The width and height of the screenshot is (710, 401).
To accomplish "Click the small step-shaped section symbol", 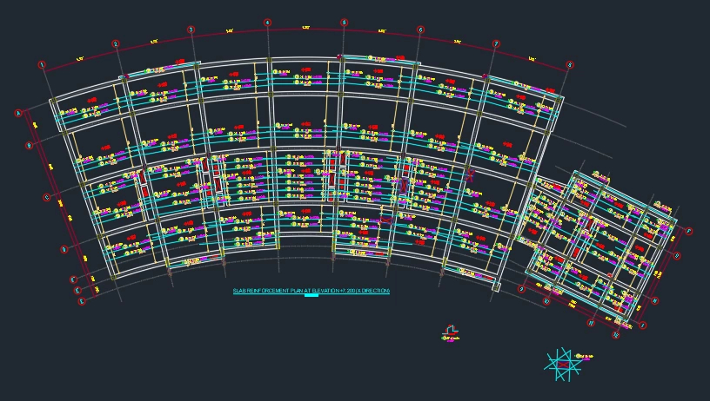I will 450,330.
